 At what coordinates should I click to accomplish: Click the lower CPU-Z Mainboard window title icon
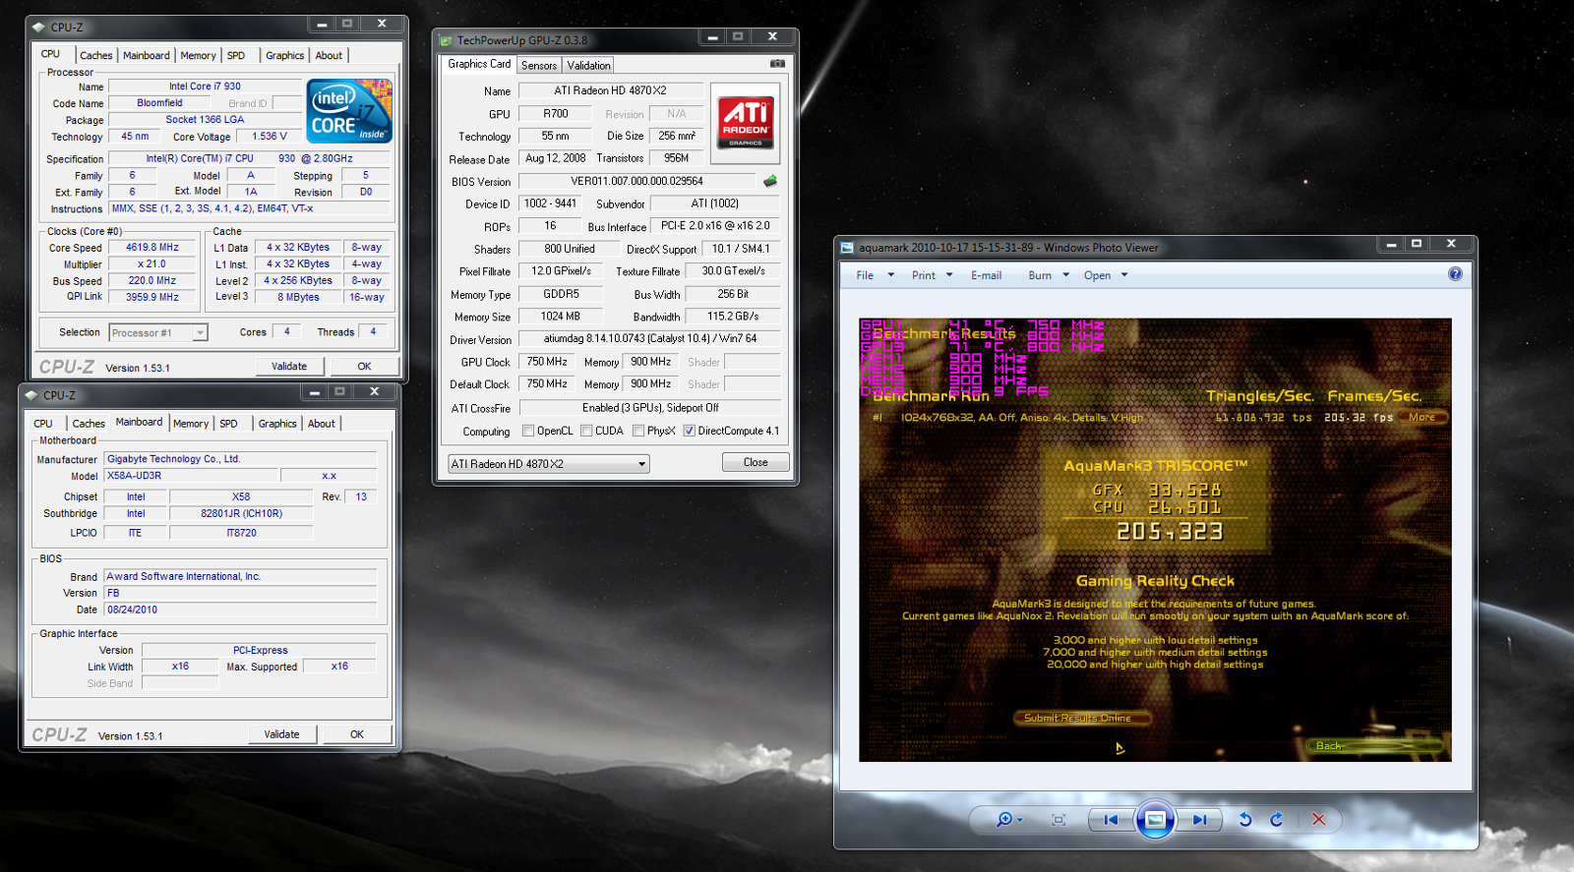coord(30,395)
